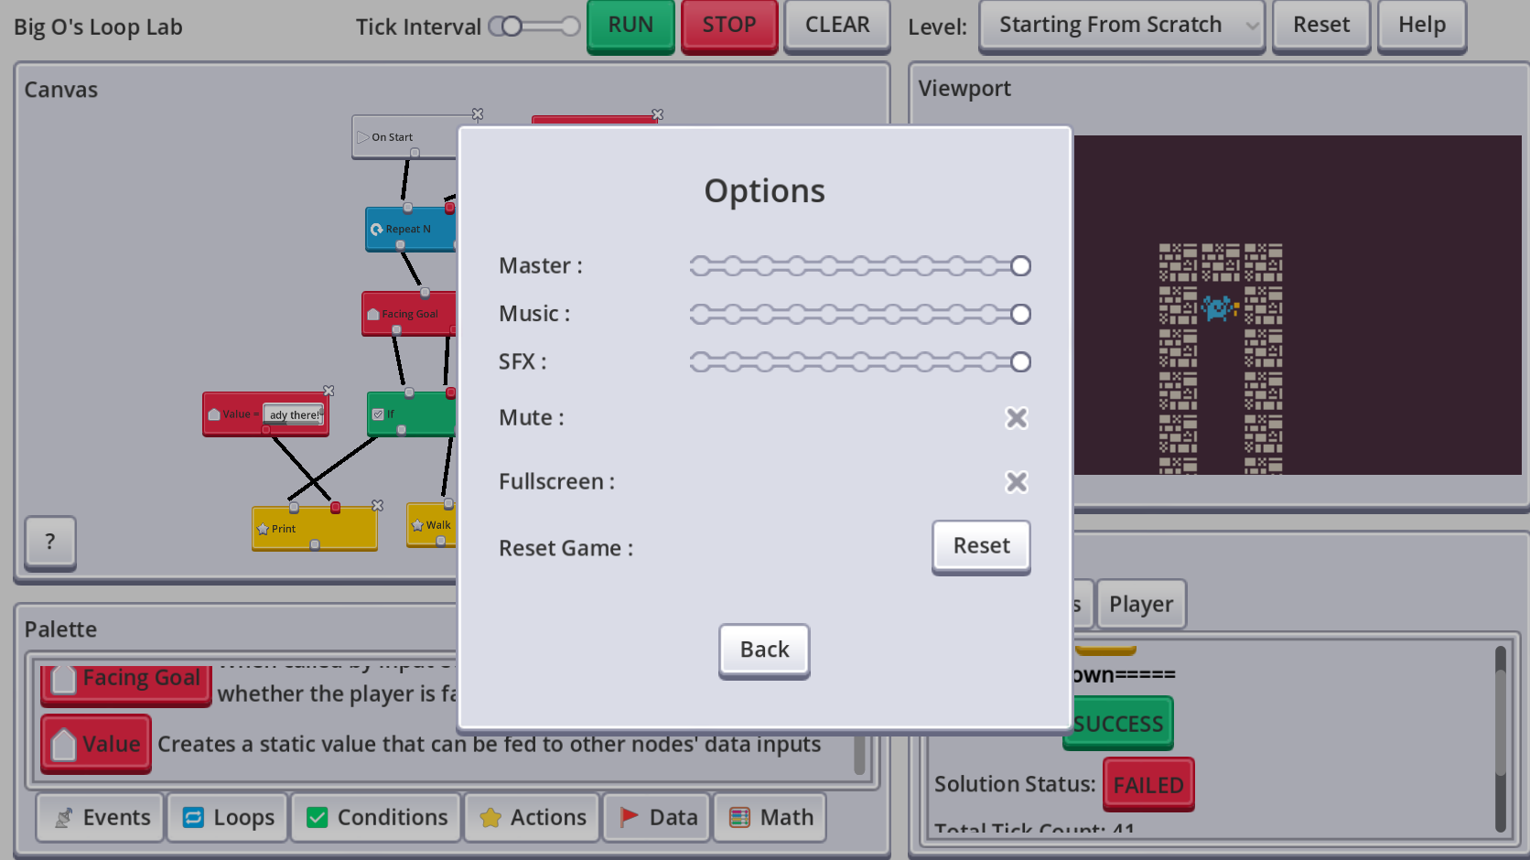Toggle the Fullscreen checkbox in Options
Image resolution: width=1530 pixels, height=860 pixels.
click(1017, 482)
